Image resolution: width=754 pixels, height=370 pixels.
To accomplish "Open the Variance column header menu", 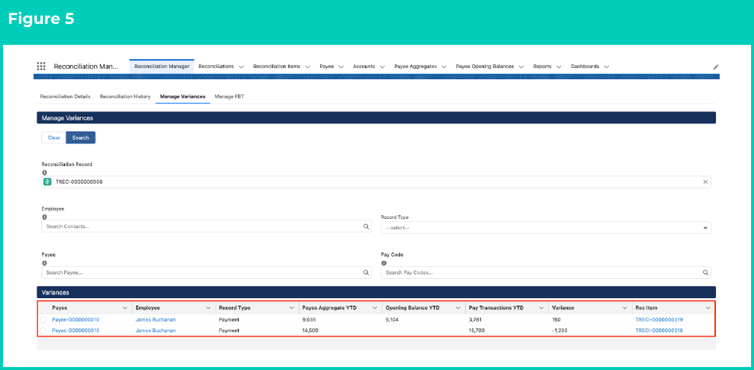I will tap(625, 308).
